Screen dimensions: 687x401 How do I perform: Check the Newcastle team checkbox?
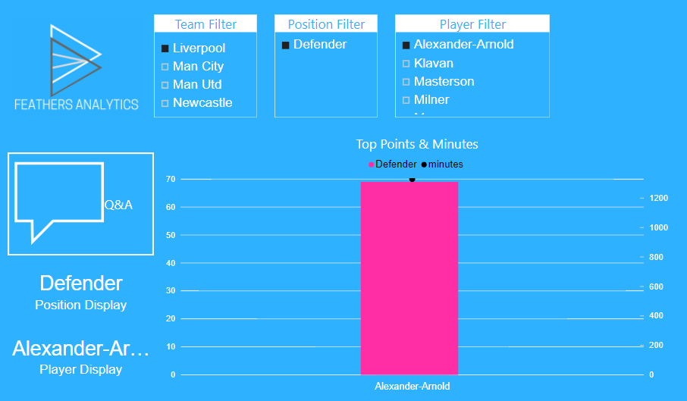pyautogui.click(x=165, y=103)
